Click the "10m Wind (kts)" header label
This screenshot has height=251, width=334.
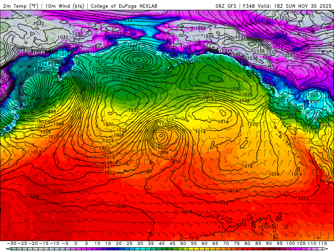coord(65,6)
